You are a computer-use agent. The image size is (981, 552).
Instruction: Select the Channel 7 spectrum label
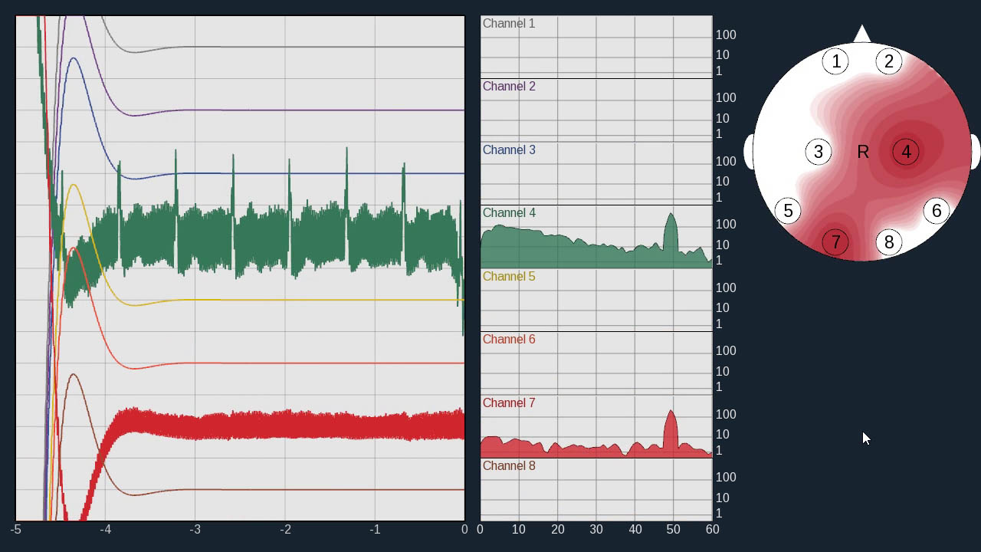508,403
